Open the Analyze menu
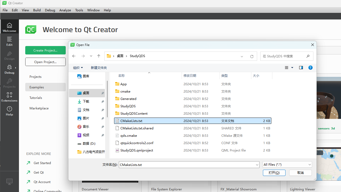 pos(65,10)
